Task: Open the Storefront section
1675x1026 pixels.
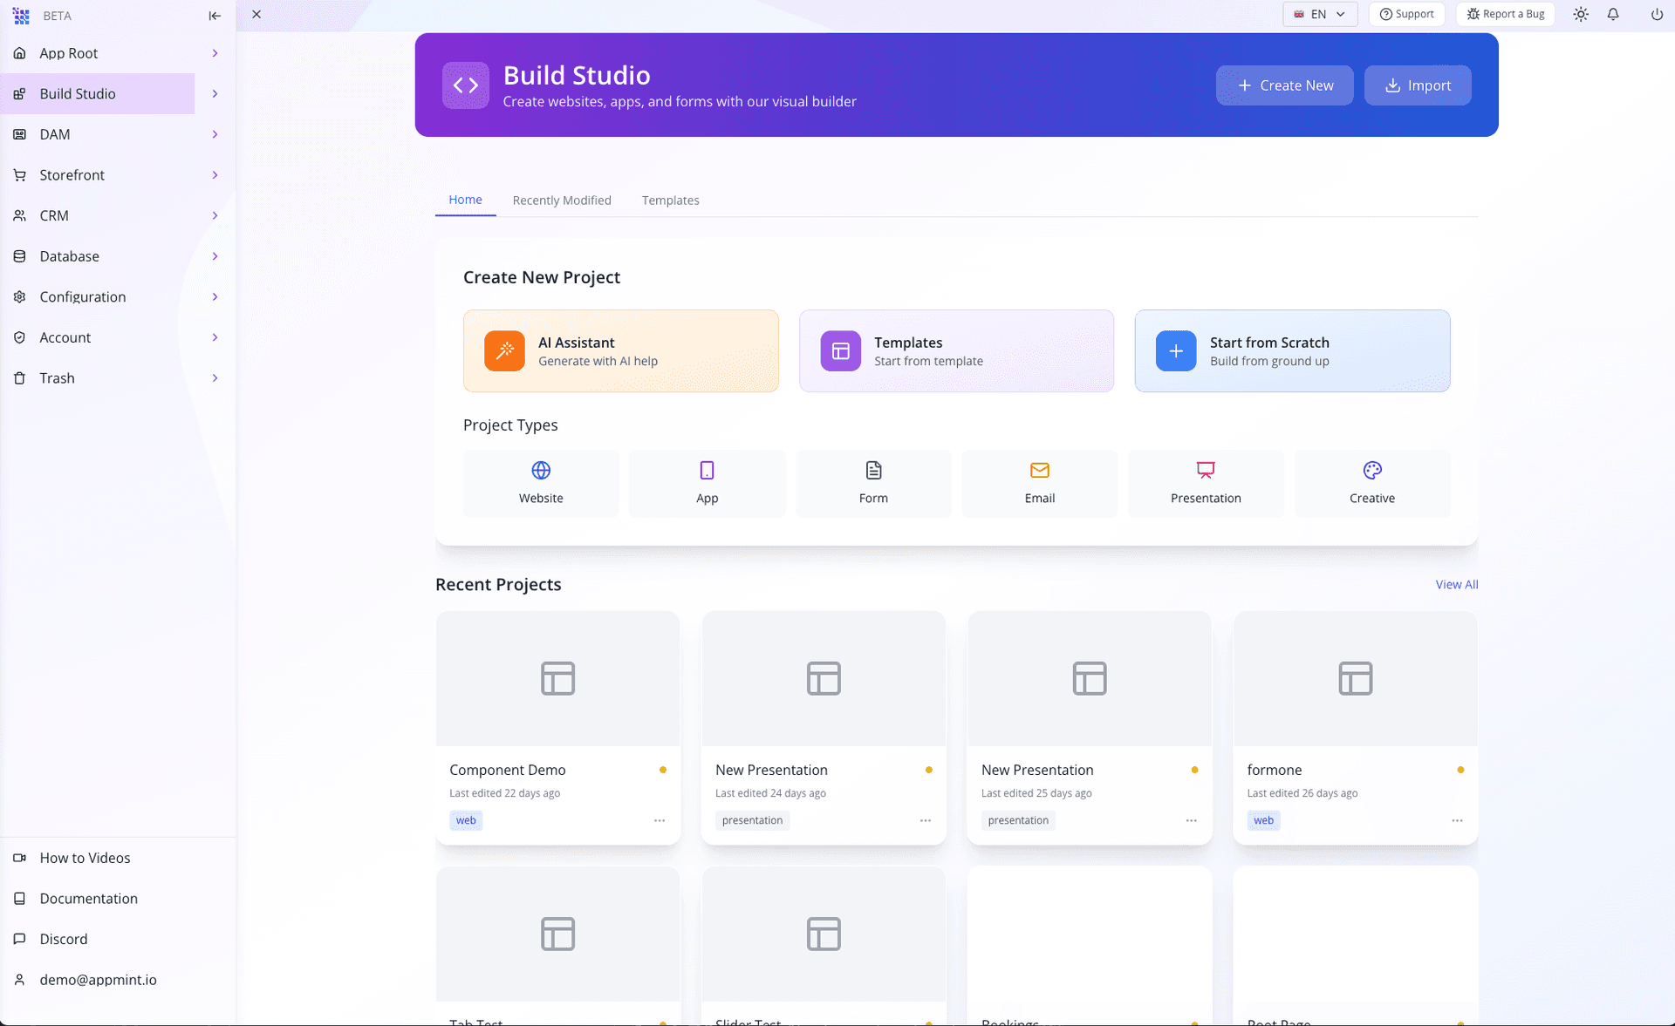Action: (x=73, y=174)
